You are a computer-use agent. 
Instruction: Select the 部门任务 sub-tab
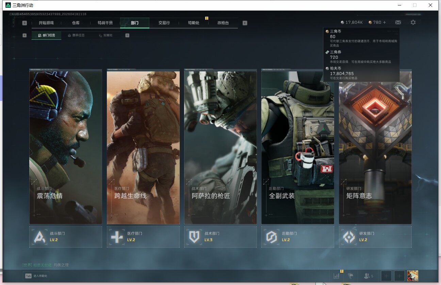pyautogui.click(x=47, y=35)
